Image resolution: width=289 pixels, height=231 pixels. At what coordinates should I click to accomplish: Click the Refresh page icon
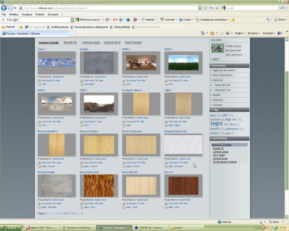pos(211,8)
